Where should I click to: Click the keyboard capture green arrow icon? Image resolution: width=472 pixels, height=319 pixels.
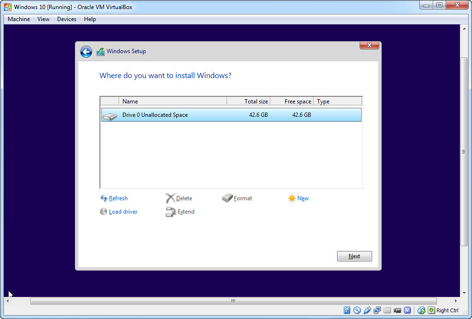pyautogui.click(x=431, y=310)
